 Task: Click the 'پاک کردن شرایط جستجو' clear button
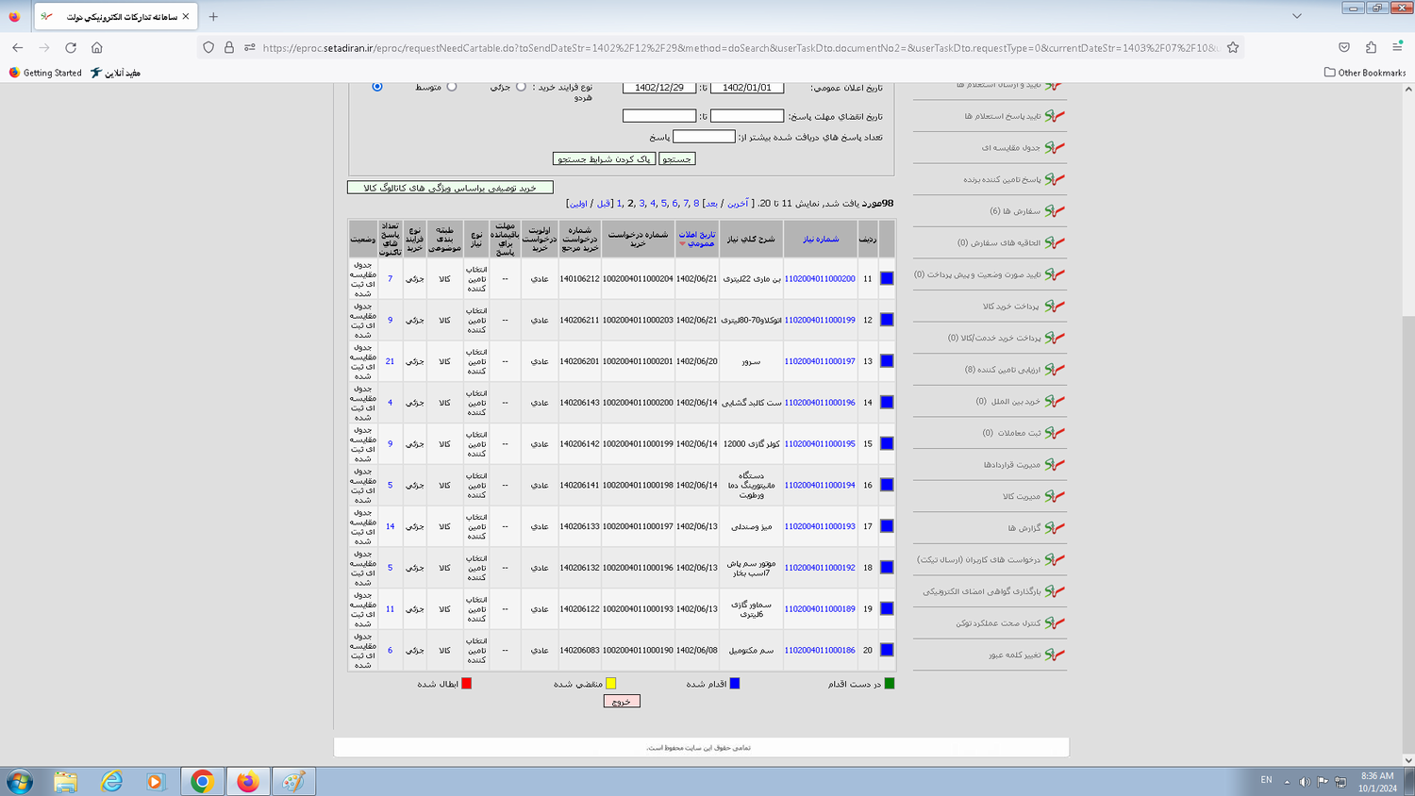[604, 159]
